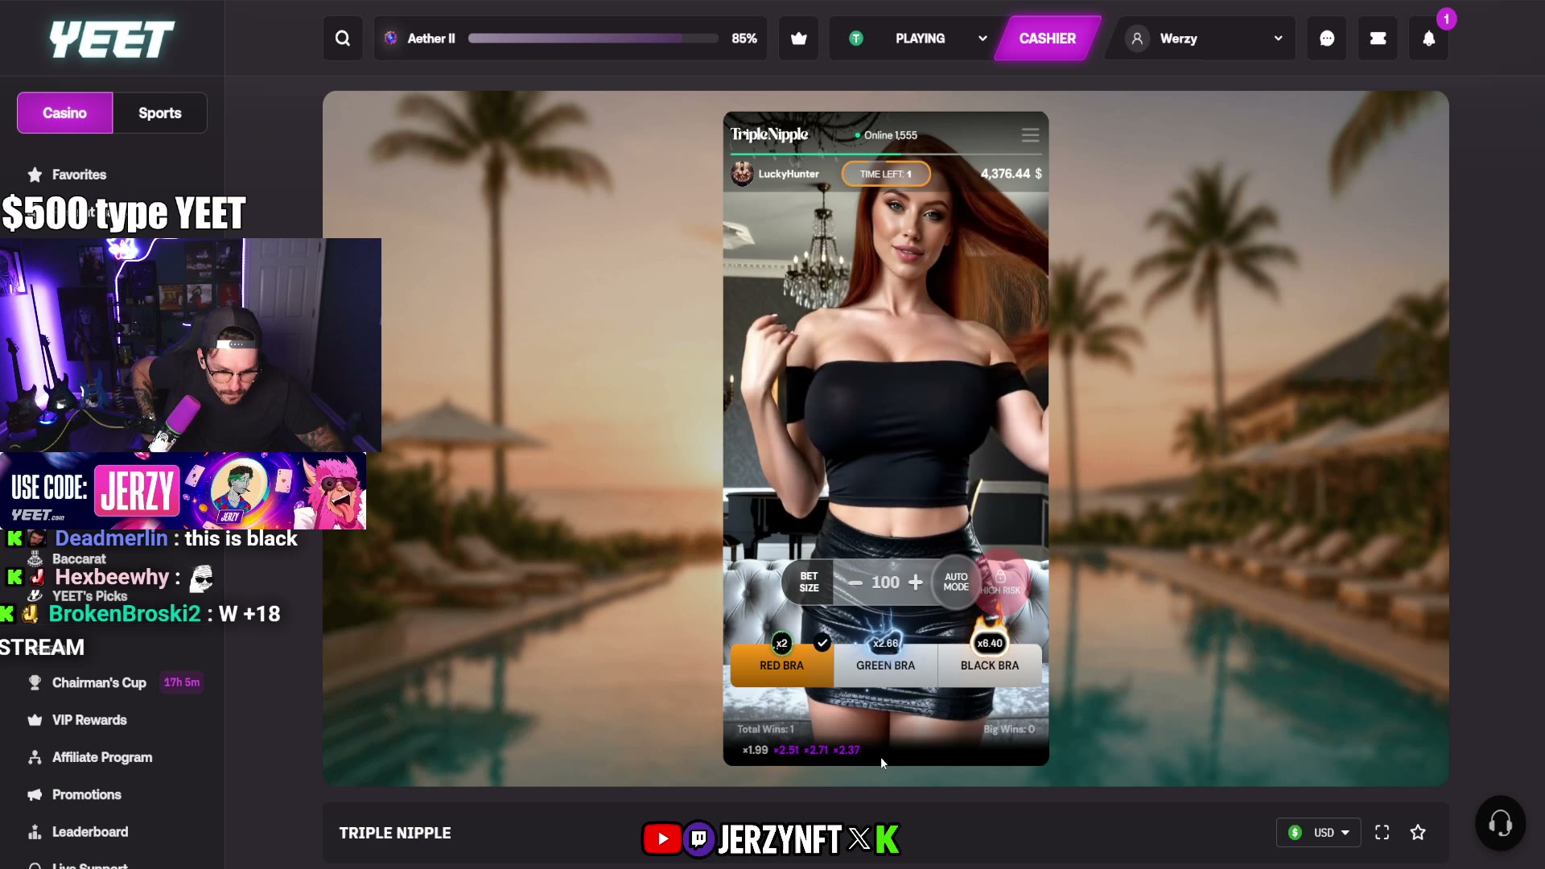This screenshot has width=1545, height=869.
Task: Click the ticket coupon icon
Action: 1378,39
